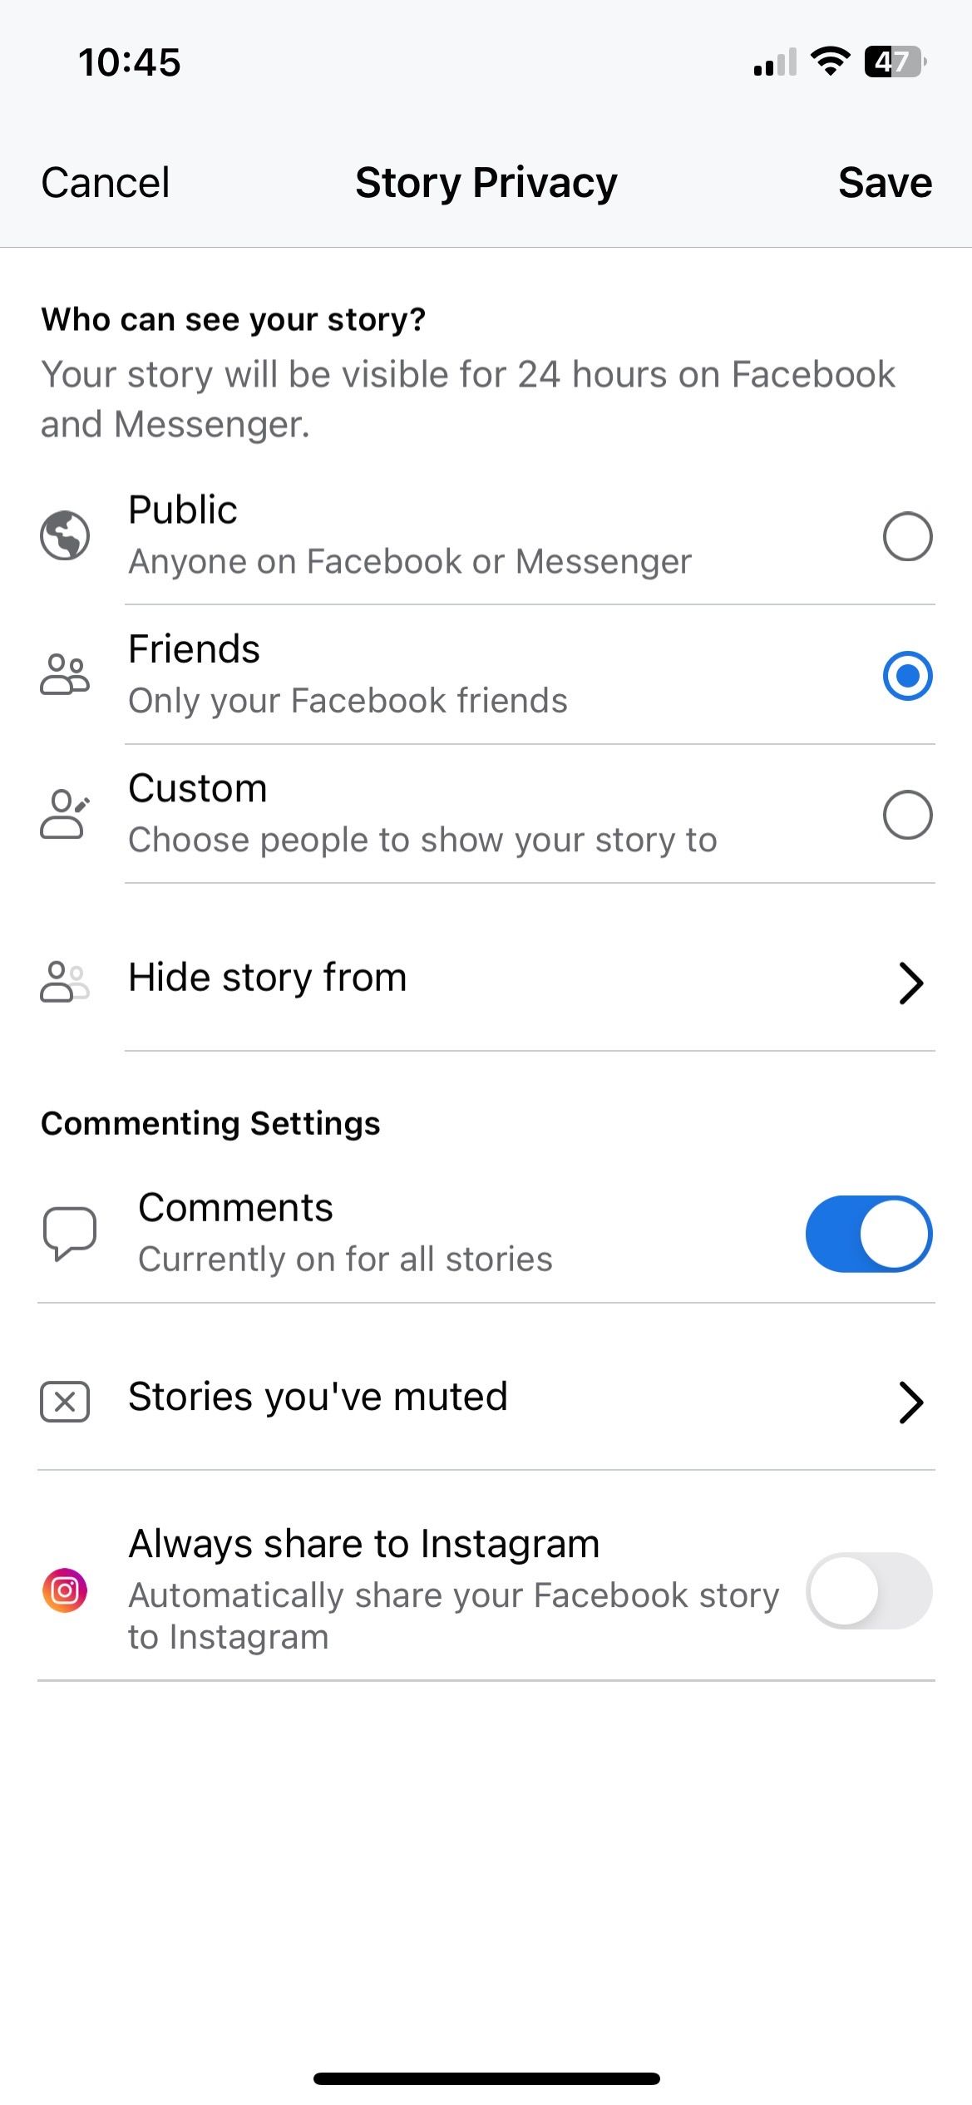Tap the globe icon beside Public

point(65,535)
